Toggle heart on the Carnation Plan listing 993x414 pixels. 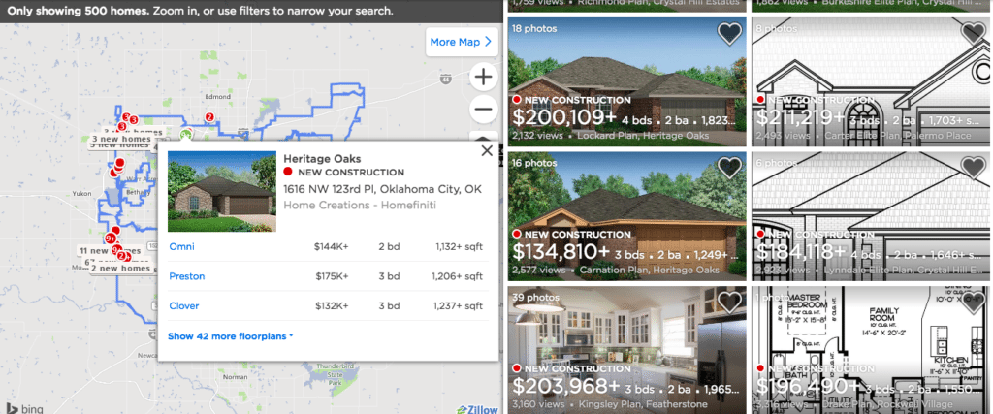(x=729, y=168)
